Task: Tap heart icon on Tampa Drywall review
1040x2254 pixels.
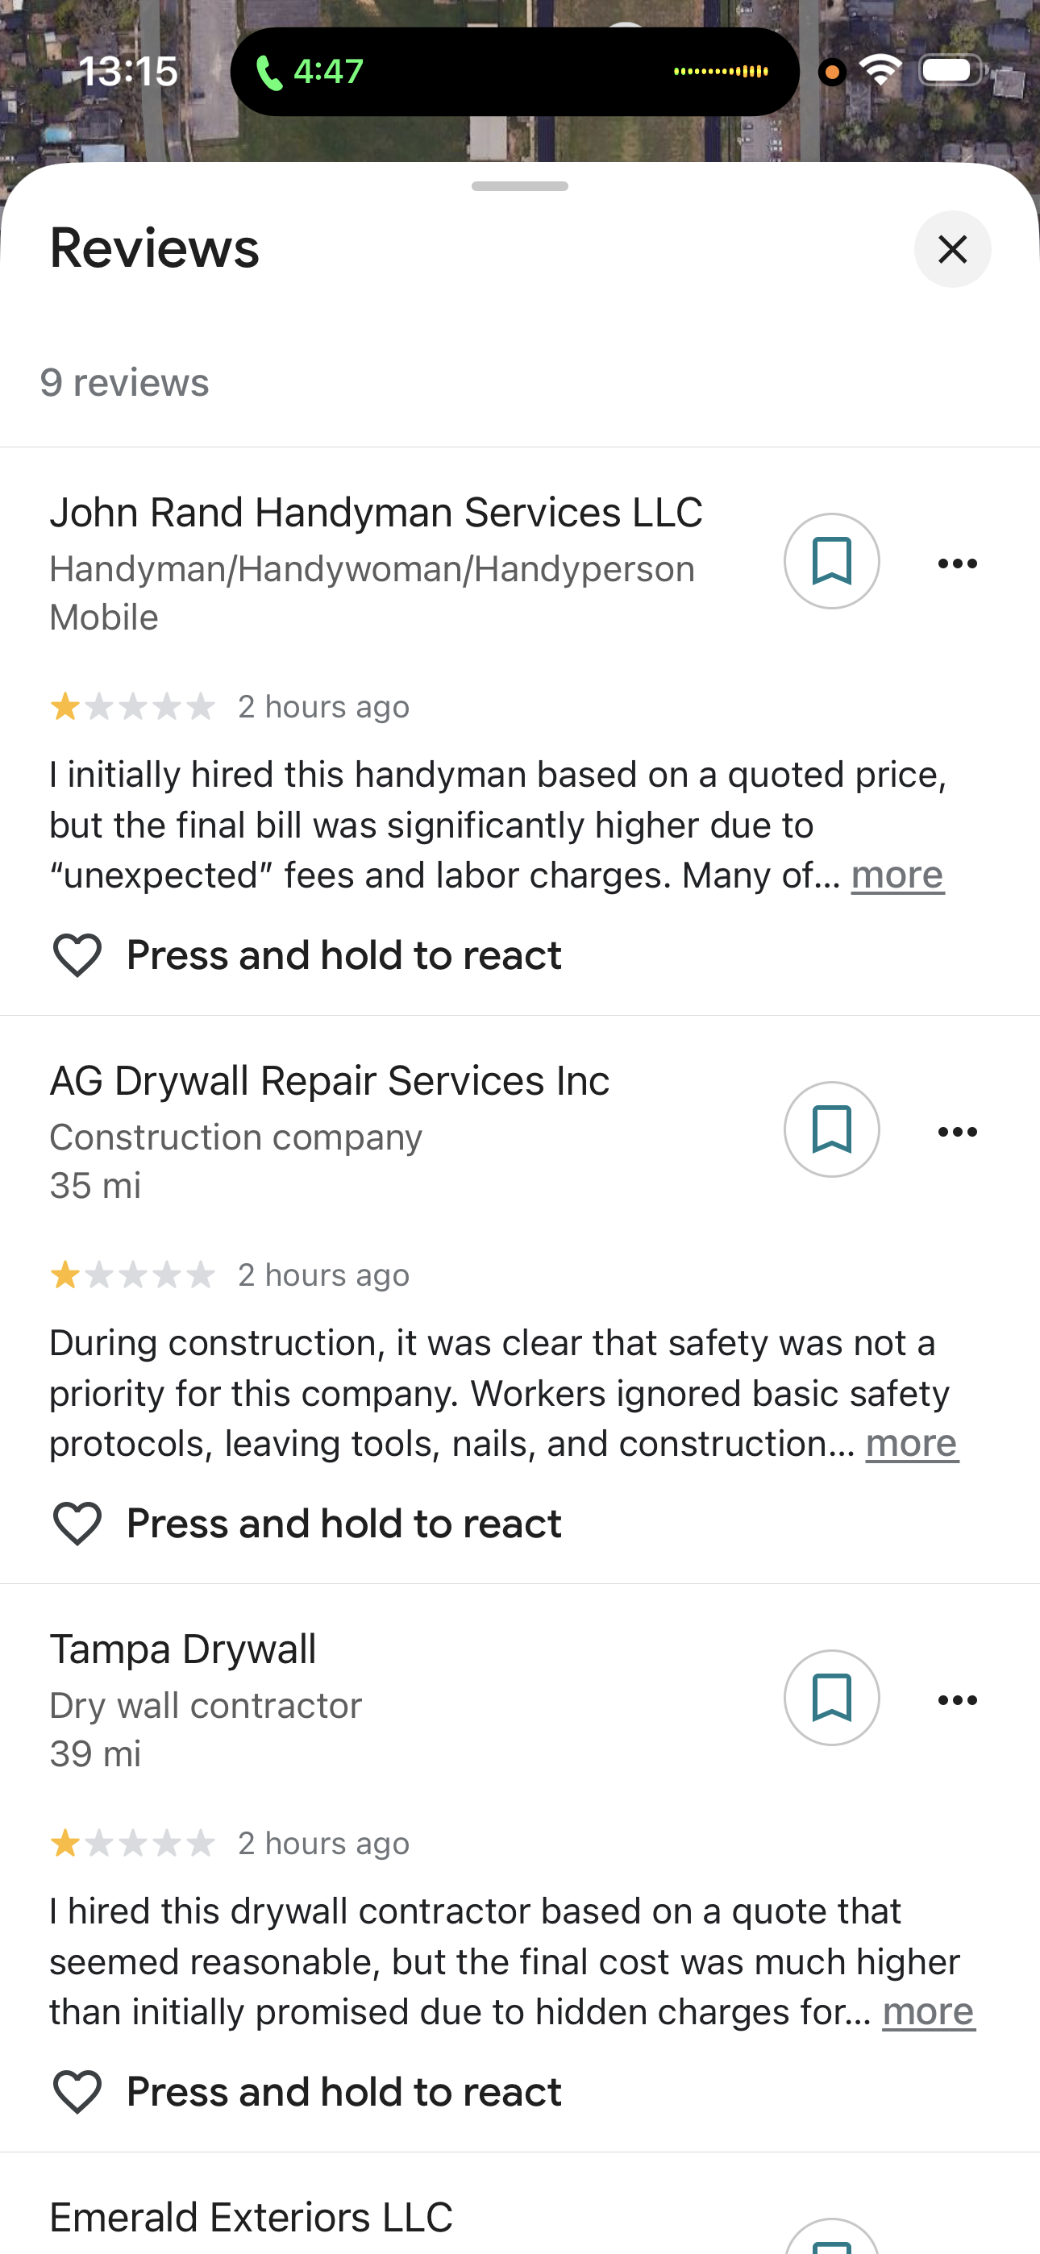Action: coord(77,2091)
